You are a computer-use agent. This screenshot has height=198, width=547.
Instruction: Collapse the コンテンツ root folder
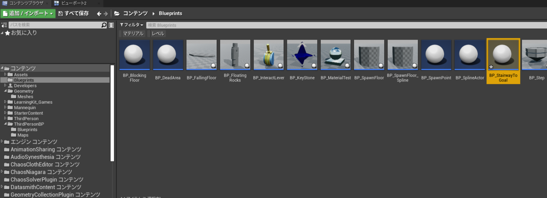click(x=2, y=68)
